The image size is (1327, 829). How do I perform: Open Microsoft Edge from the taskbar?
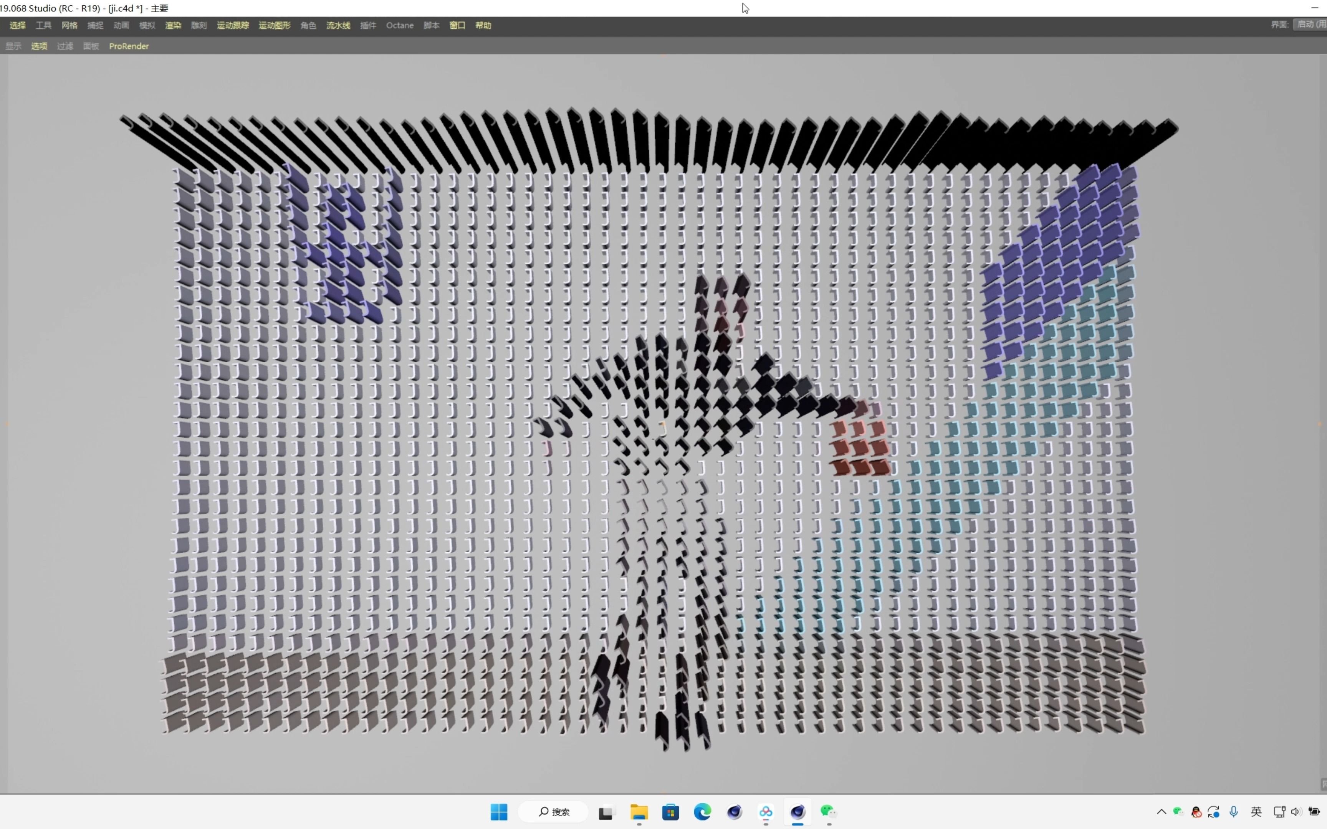click(x=702, y=811)
